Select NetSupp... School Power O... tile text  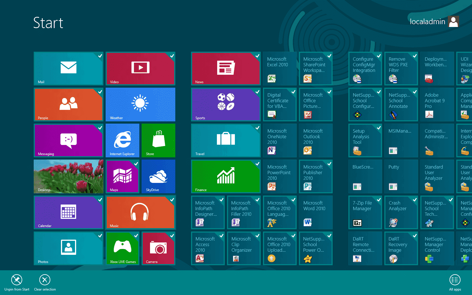(x=314, y=244)
